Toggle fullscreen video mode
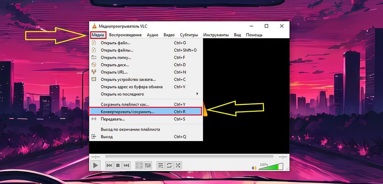The height and width of the screenshot is (184, 383). [139, 166]
